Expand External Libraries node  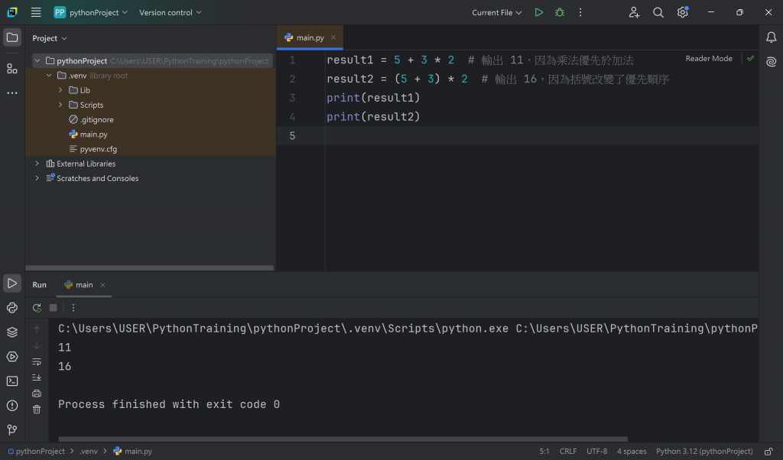pyautogui.click(x=37, y=164)
